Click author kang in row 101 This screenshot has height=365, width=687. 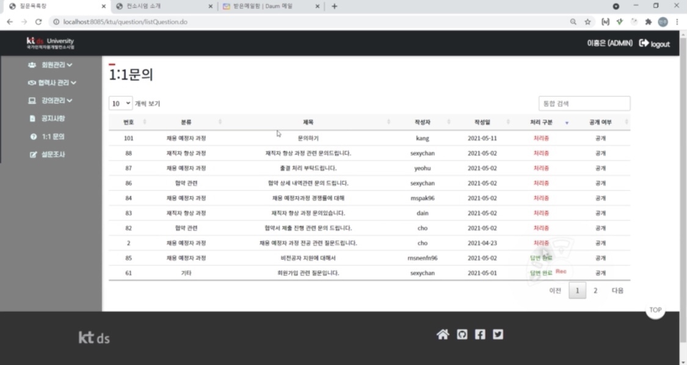pos(423,138)
